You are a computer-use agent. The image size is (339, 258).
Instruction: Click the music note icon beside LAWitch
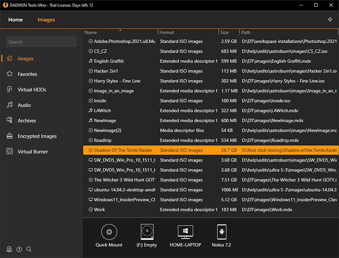[91, 111]
